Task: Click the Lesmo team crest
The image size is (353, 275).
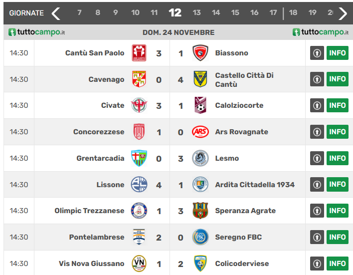Action: point(200,158)
